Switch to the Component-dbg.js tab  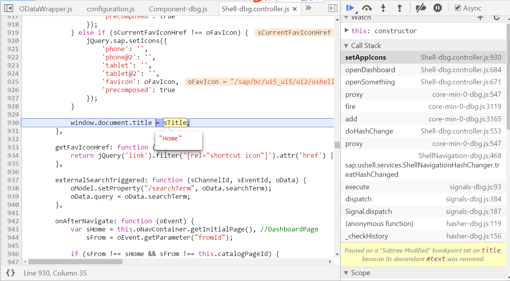coord(178,9)
